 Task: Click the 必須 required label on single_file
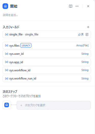(81, 34)
